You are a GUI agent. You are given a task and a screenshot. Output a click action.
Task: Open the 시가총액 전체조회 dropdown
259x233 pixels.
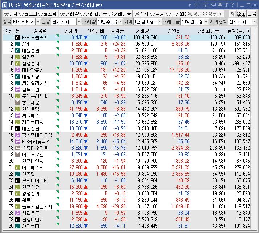(254, 22)
